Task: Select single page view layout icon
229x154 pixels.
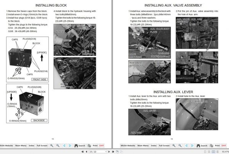Action: pos(205,152)
